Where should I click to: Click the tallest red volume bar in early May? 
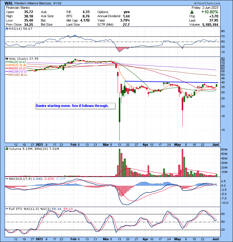(182, 163)
